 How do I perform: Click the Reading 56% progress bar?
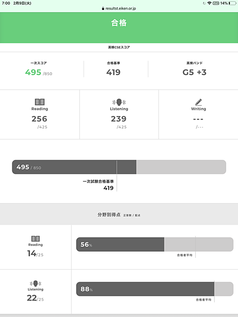pyautogui.click(x=155, y=244)
